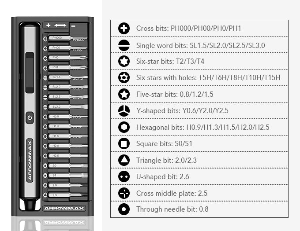Select the Y-shaped bits icon
Viewport: 300px width, 231px height.
tap(124, 111)
